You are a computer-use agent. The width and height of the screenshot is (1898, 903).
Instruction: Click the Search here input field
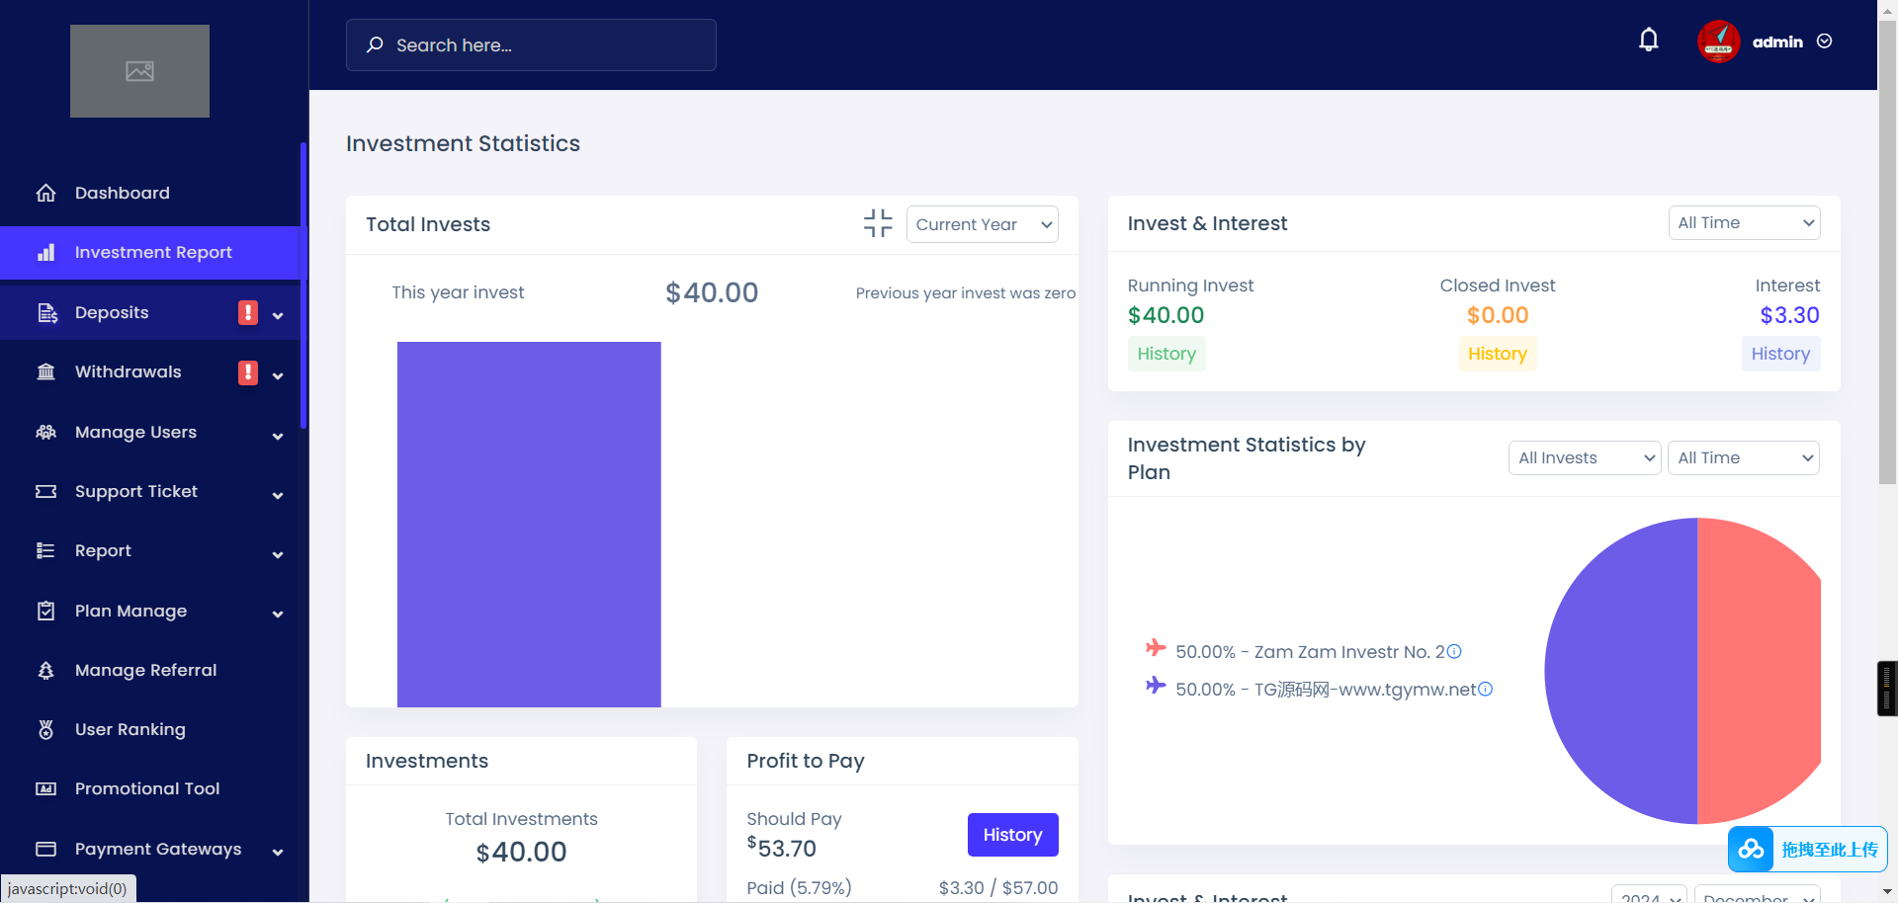pyautogui.click(x=531, y=45)
